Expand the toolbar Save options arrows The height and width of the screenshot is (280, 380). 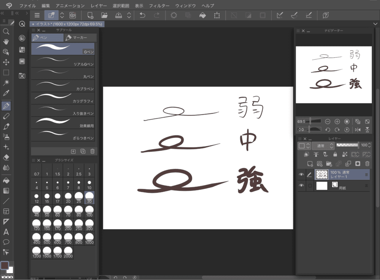click(x=129, y=15)
